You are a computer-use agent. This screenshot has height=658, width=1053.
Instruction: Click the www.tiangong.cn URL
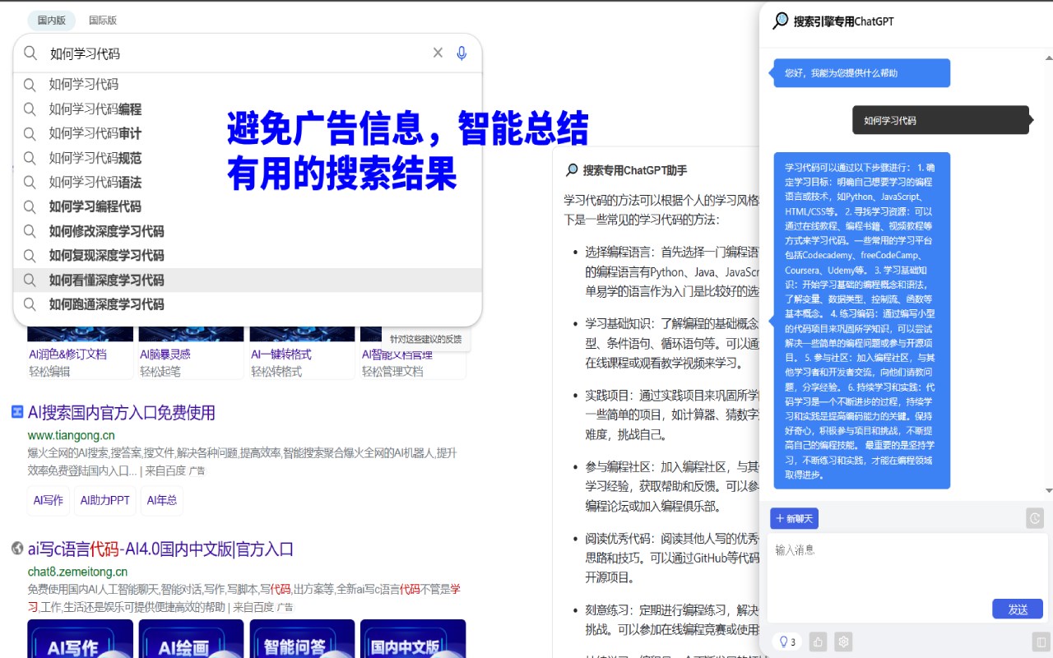(72, 435)
